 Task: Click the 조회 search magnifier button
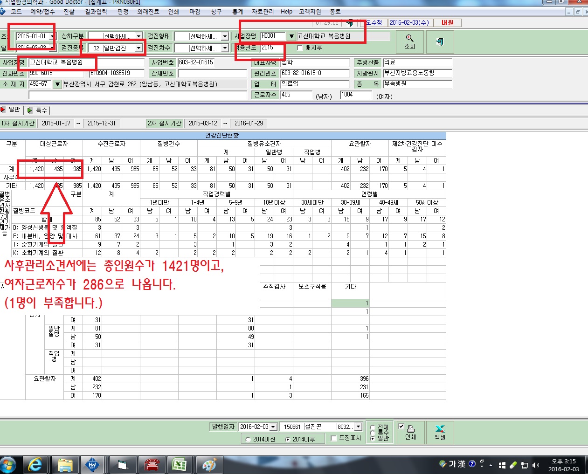409,41
